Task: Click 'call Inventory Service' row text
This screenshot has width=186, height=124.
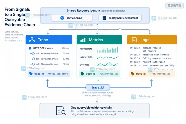Action: click(47, 54)
